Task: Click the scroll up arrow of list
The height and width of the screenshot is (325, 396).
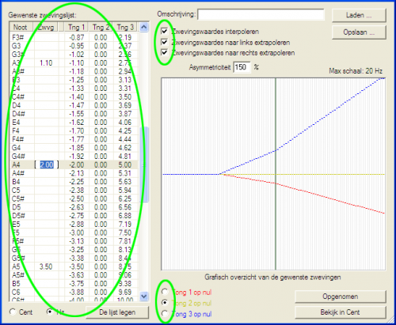Action: tap(143, 27)
